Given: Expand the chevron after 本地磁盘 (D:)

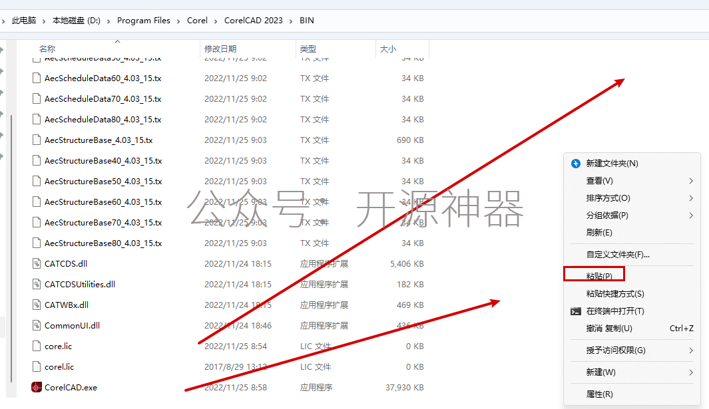Looking at the screenshot, I should pos(109,21).
